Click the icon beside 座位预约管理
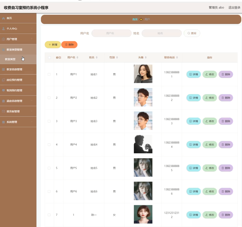242x227 pixels. coord(3,80)
